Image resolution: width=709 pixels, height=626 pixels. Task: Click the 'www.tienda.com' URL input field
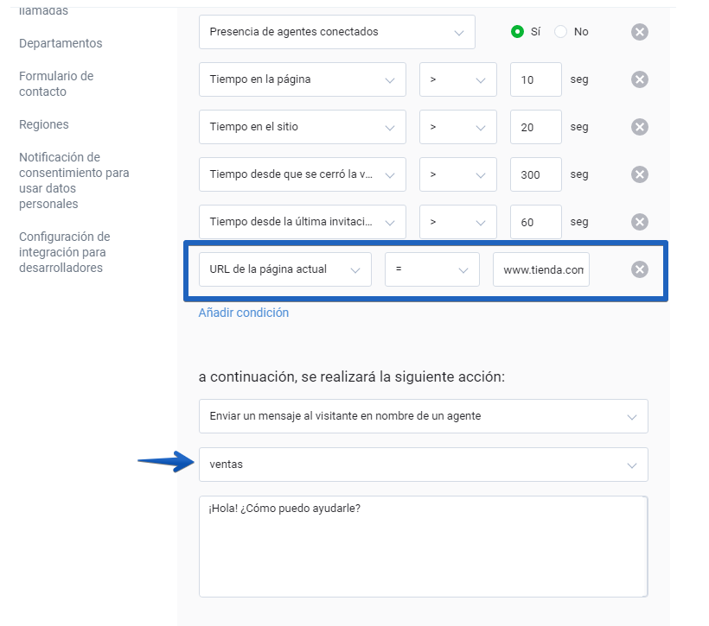[x=540, y=269]
